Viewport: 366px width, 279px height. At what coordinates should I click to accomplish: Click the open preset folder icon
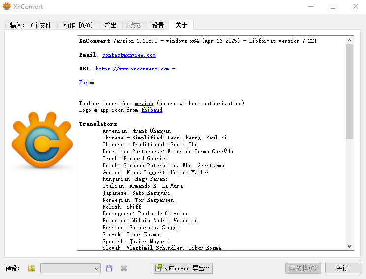coord(32,268)
